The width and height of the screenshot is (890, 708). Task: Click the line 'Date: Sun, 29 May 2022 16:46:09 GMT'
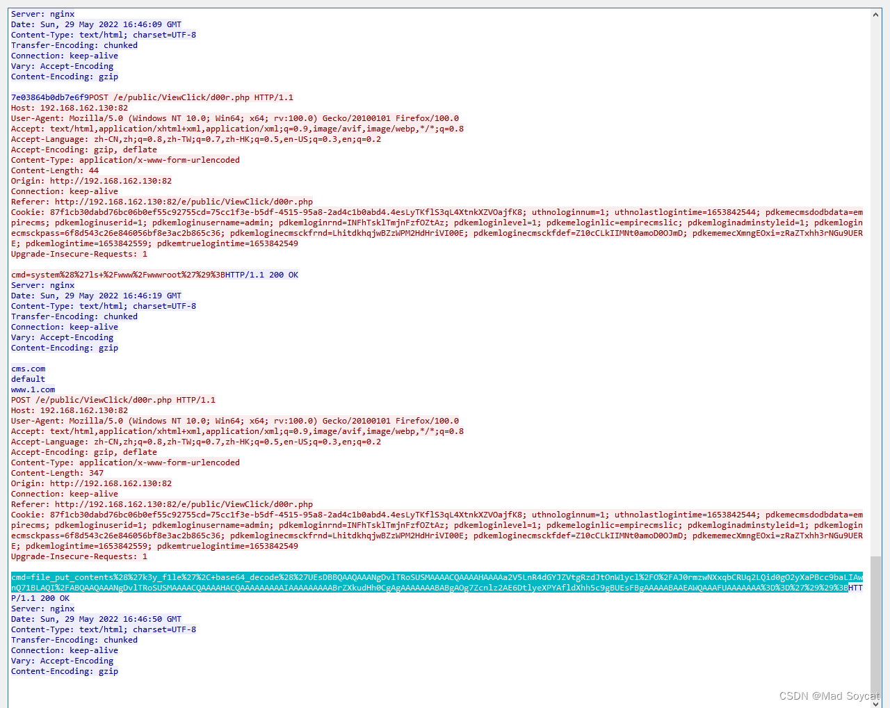click(x=96, y=24)
